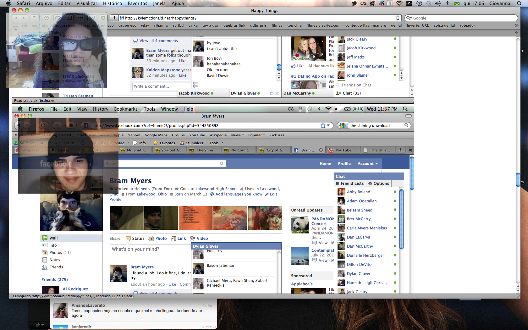Expand the Popular bookmarks dropdown
The width and height of the screenshot is (528, 330).
tap(256, 135)
